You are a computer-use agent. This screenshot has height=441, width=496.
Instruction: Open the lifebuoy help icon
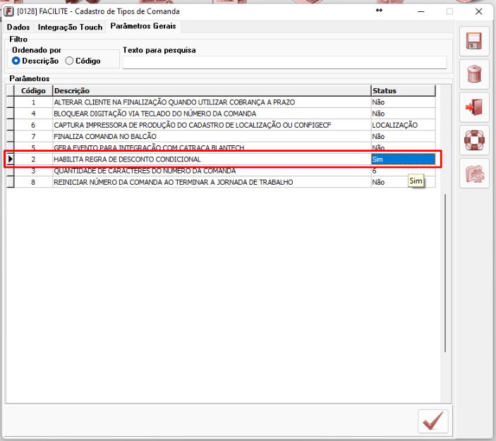coord(474,140)
